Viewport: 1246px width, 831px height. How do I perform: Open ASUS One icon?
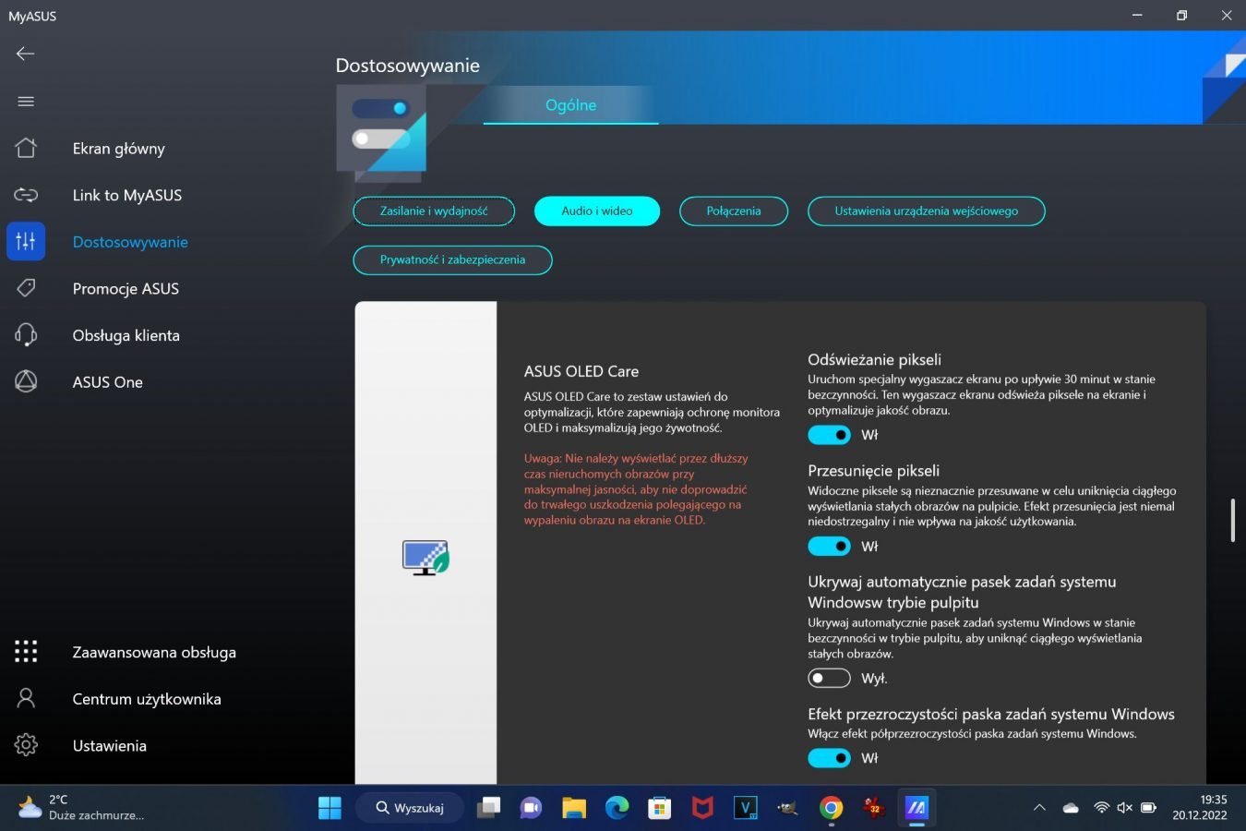coord(26,381)
